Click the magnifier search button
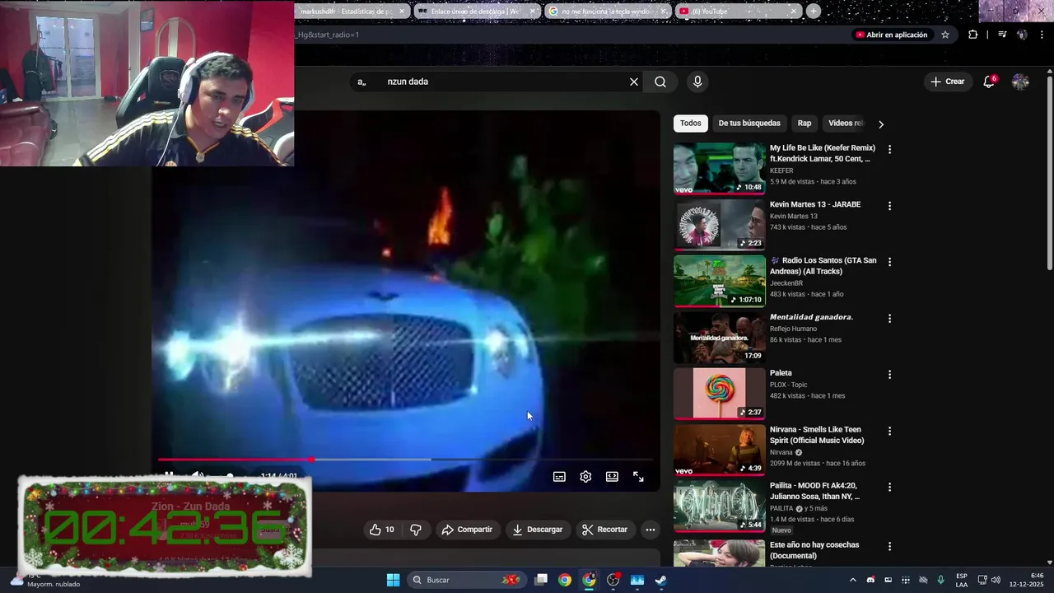Viewport: 1054px width, 593px height. point(660,82)
